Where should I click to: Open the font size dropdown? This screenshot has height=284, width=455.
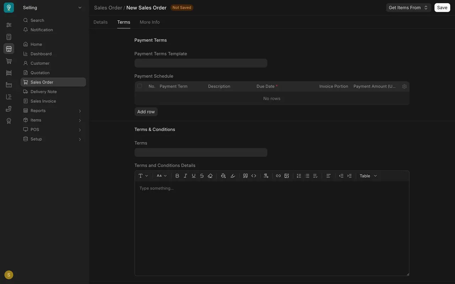[162, 176]
